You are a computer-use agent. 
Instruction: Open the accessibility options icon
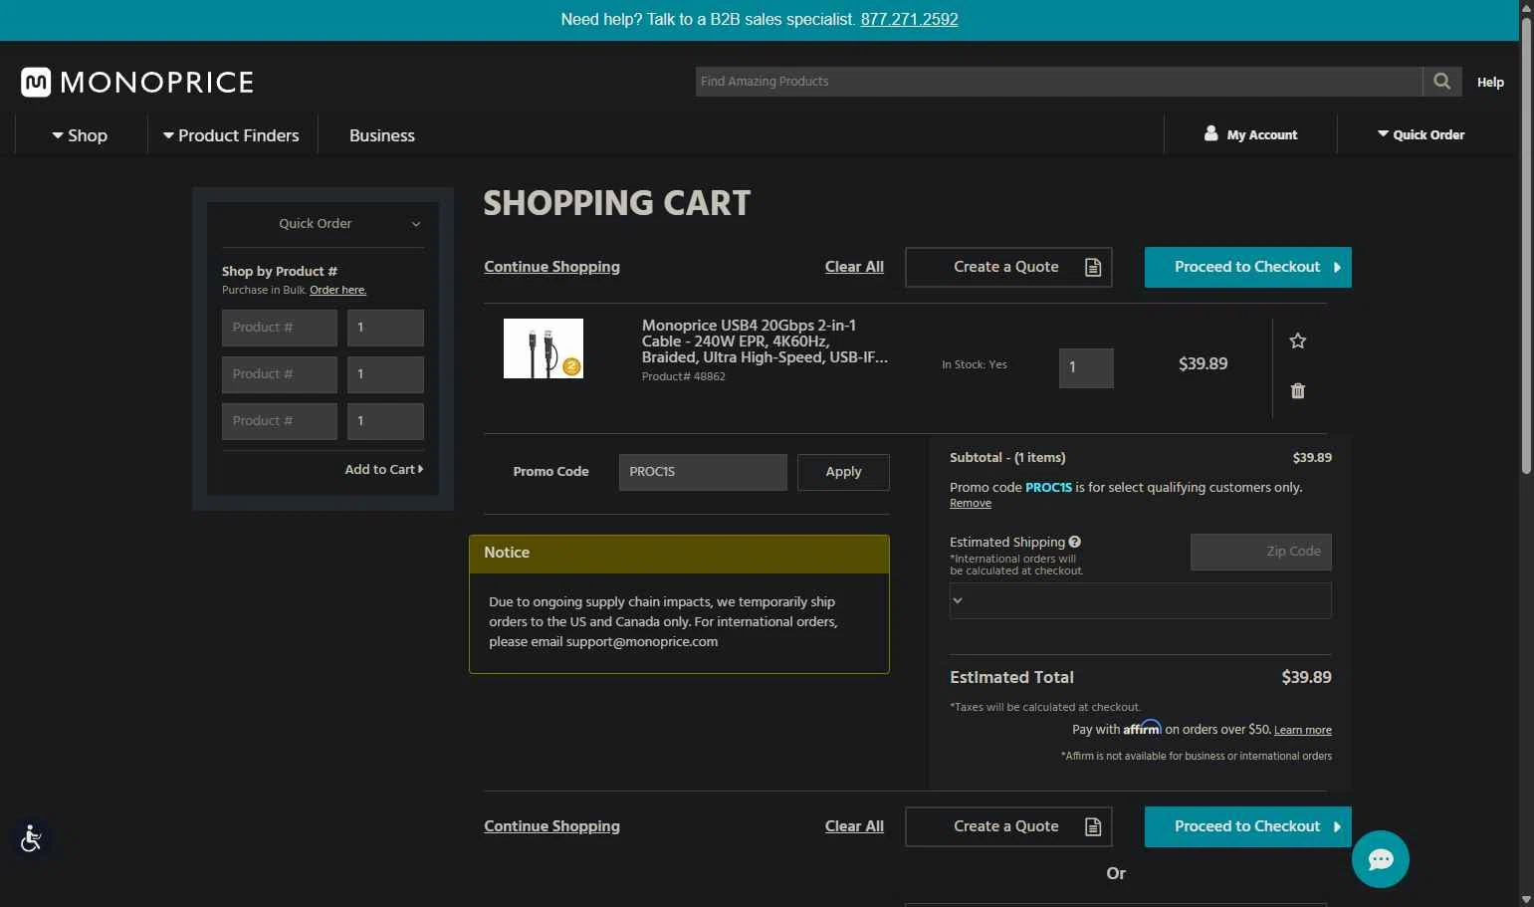31,838
